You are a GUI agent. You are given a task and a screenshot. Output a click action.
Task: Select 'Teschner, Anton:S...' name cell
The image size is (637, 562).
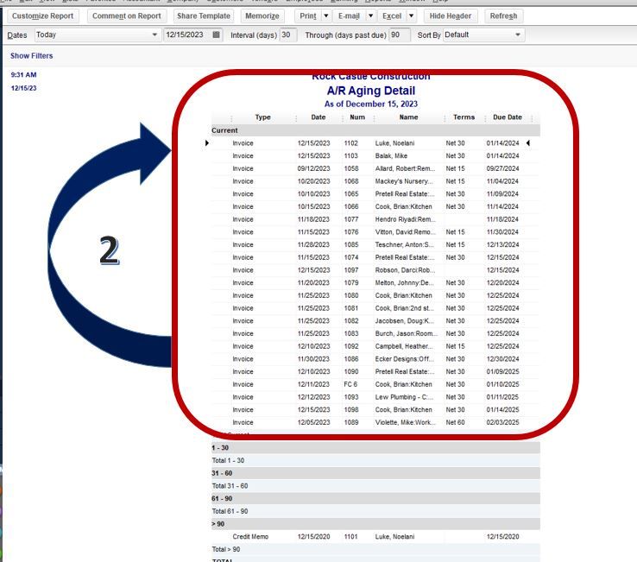[404, 244]
